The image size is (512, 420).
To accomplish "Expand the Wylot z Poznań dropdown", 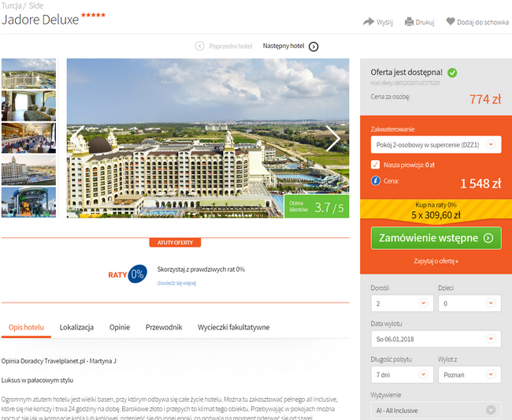I will [x=469, y=374].
